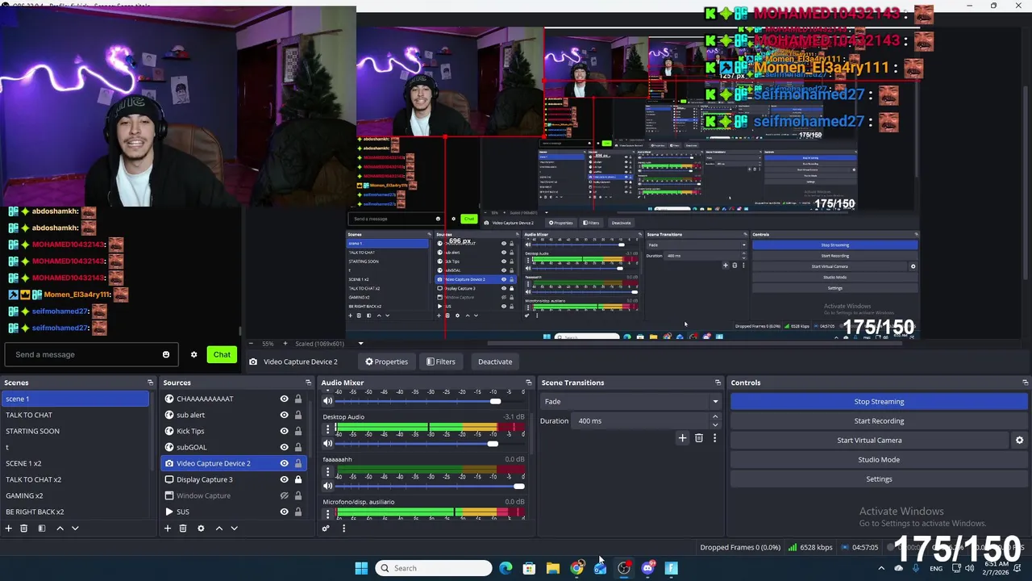Move selected scene down with the arrow
This screenshot has width=1032, height=581.
tap(75, 528)
